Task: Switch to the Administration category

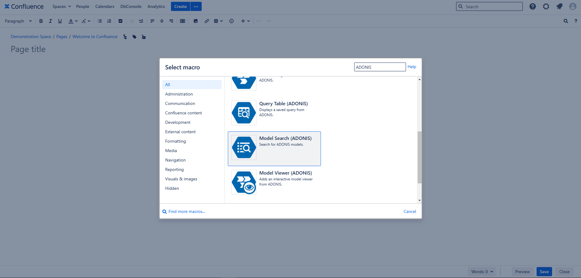Action: (x=179, y=94)
